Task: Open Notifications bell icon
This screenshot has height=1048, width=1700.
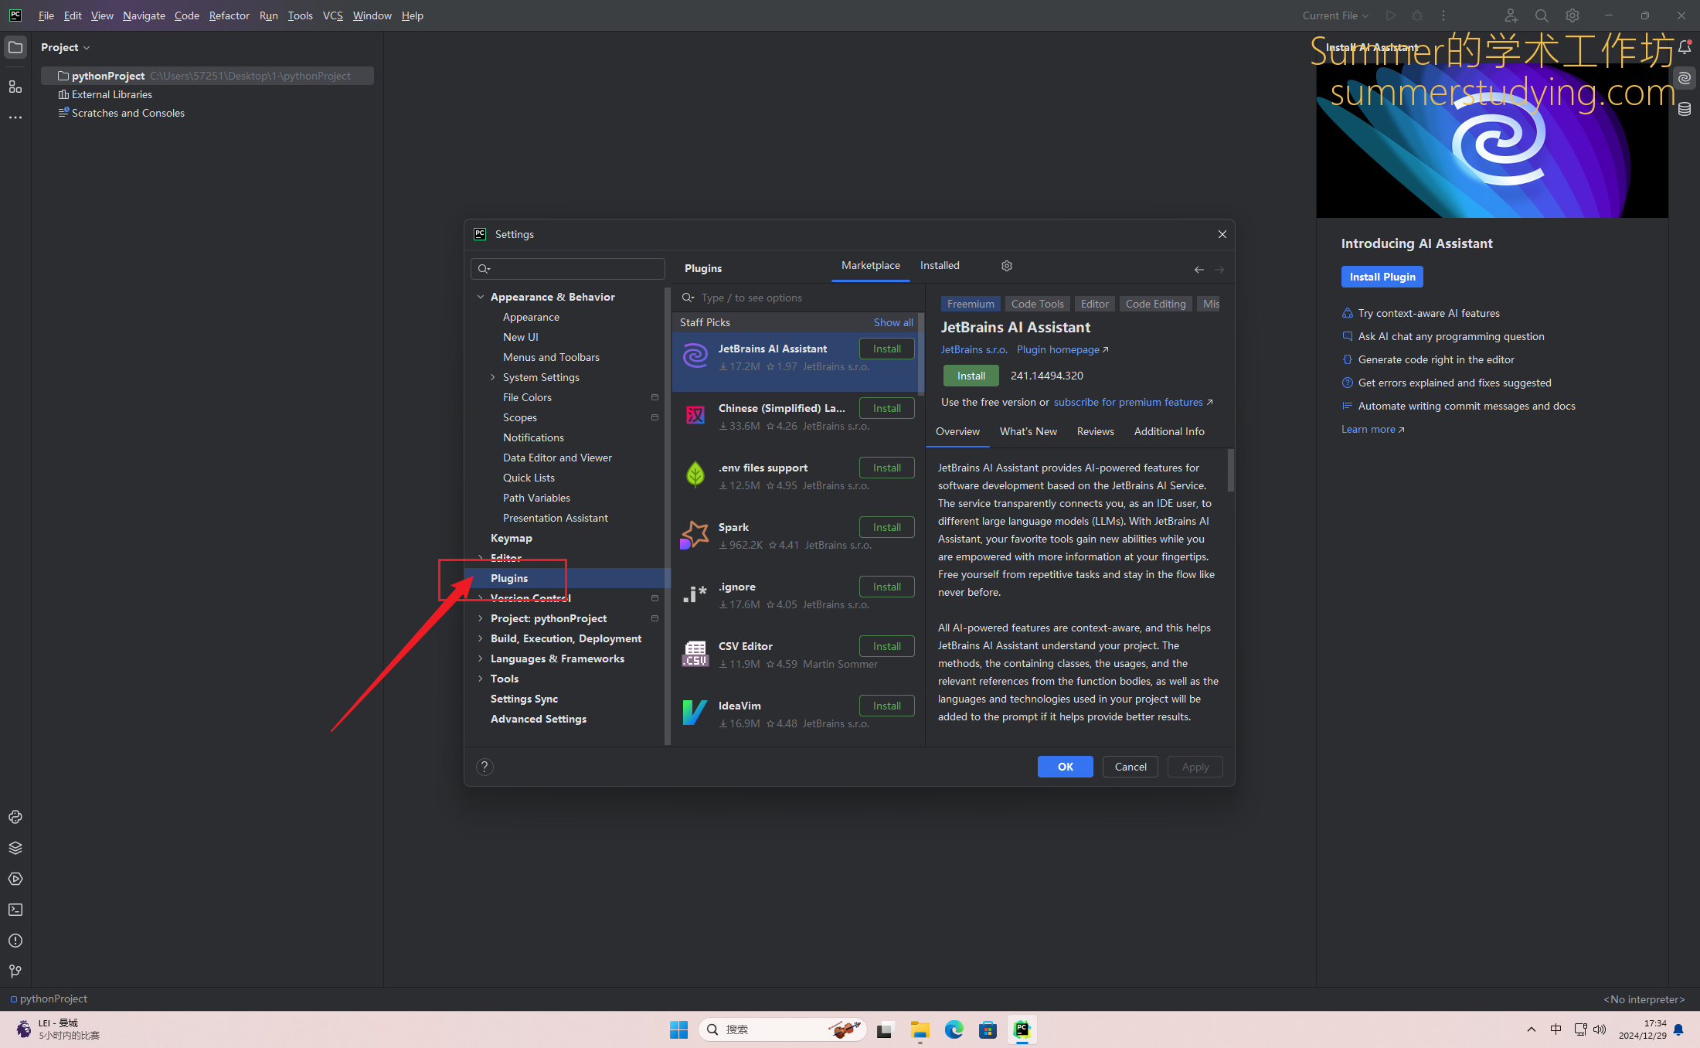Action: (x=1685, y=47)
